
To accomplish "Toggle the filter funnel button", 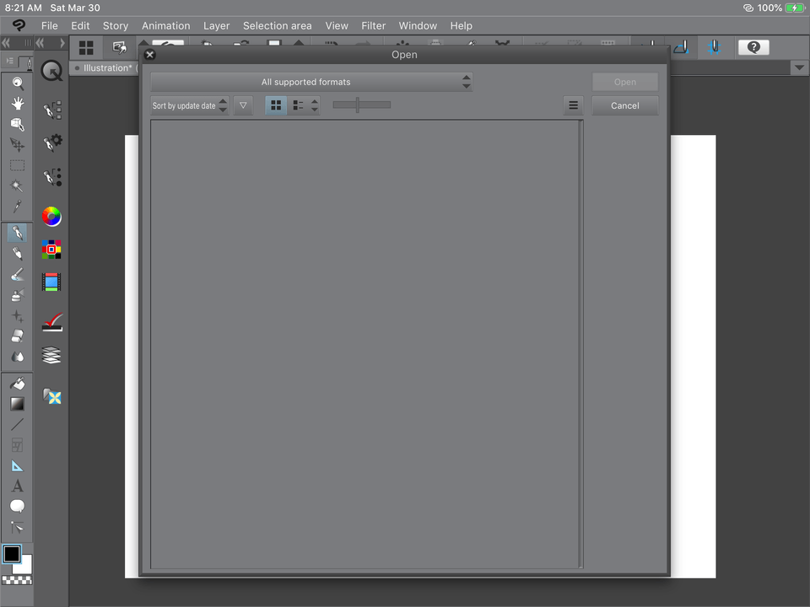I will (243, 105).
